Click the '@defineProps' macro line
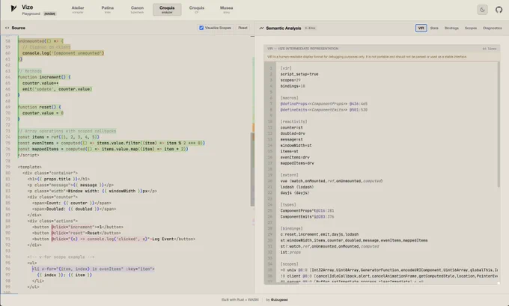This screenshot has height=306, width=509. (x=324, y=104)
